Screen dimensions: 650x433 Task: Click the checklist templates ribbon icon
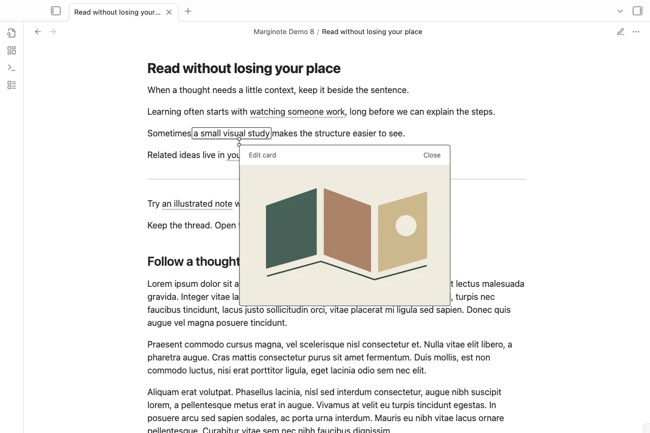[11, 85]
